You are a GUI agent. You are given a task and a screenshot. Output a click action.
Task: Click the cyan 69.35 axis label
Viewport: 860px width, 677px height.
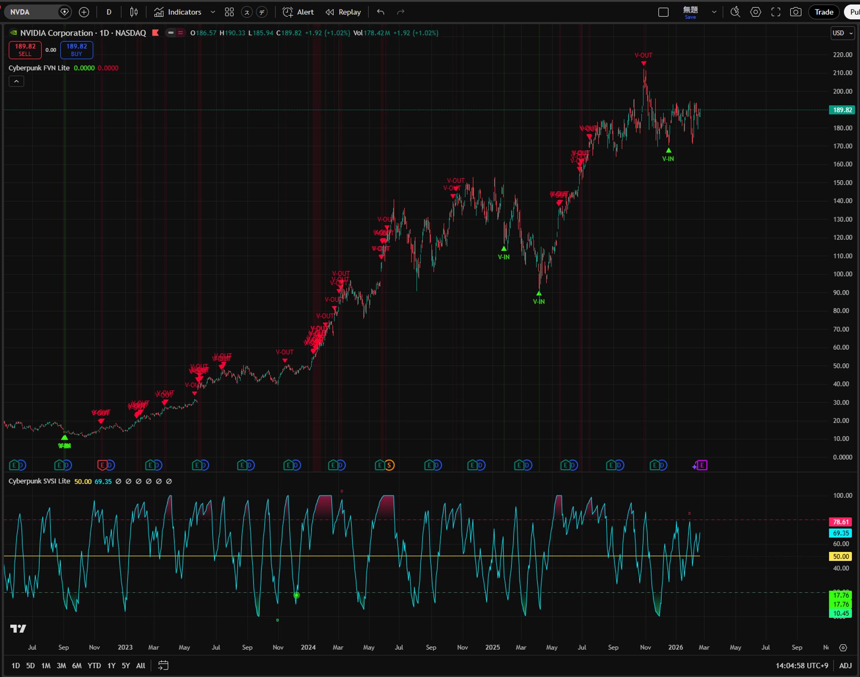(841, 533)
